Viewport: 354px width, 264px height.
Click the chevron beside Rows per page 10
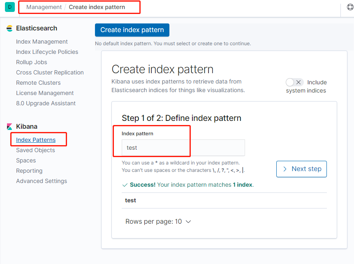point(188,222)
